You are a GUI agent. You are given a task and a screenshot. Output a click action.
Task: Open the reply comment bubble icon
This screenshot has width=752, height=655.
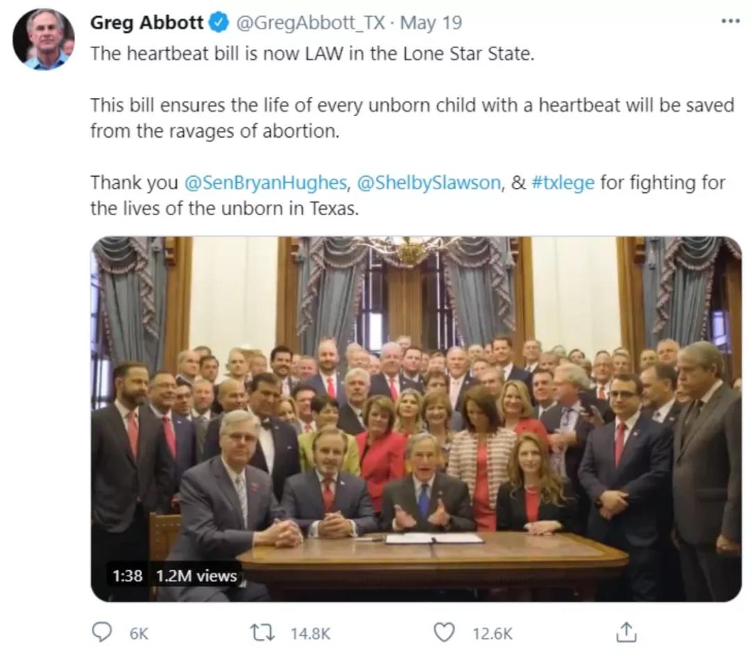click(102, 633)
